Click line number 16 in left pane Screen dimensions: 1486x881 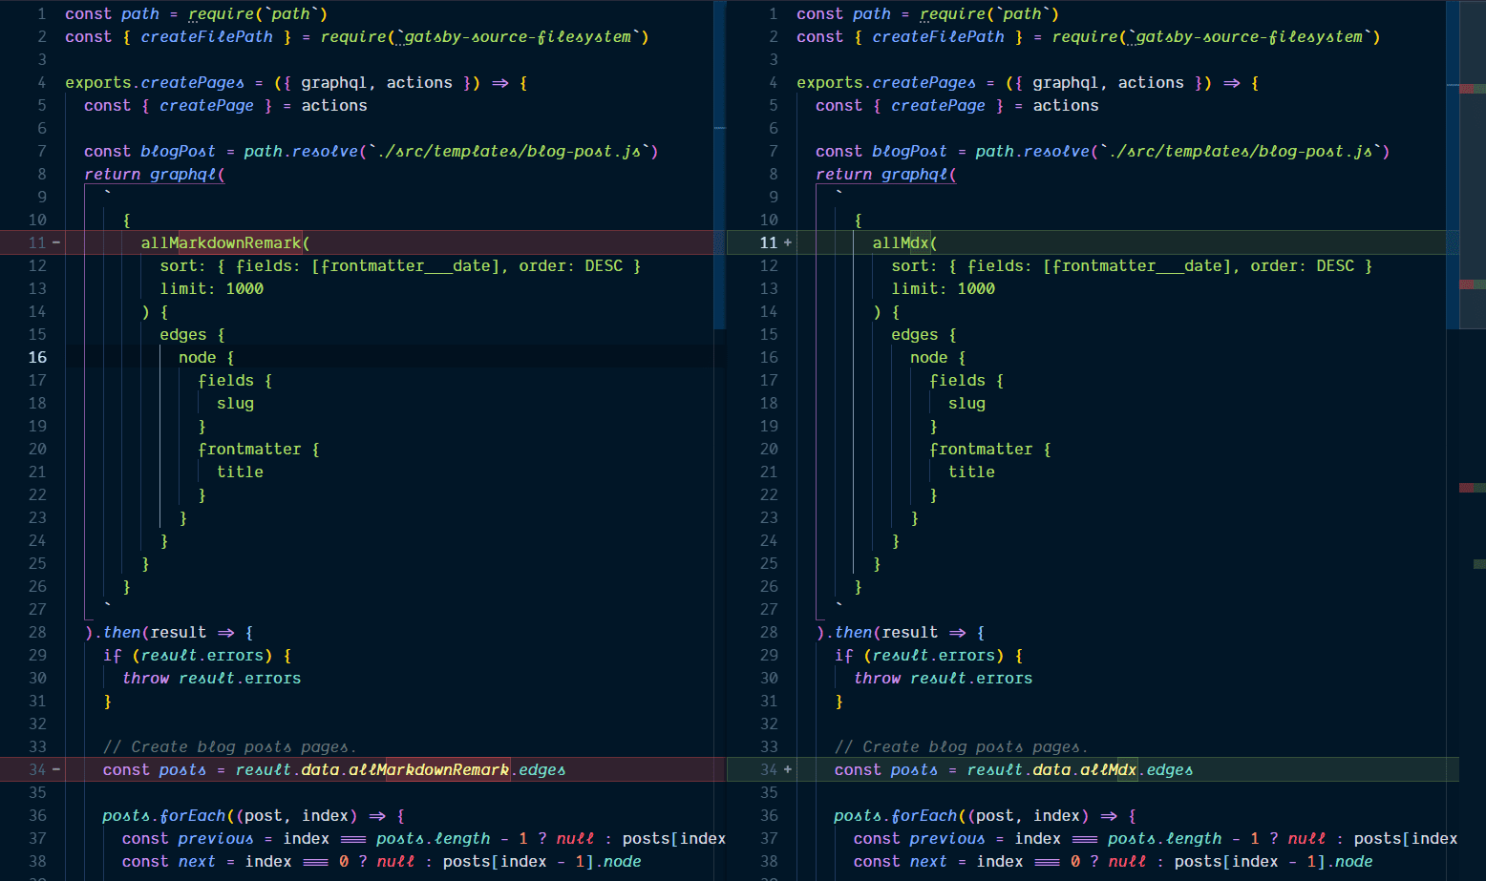(x=37, y=357)
